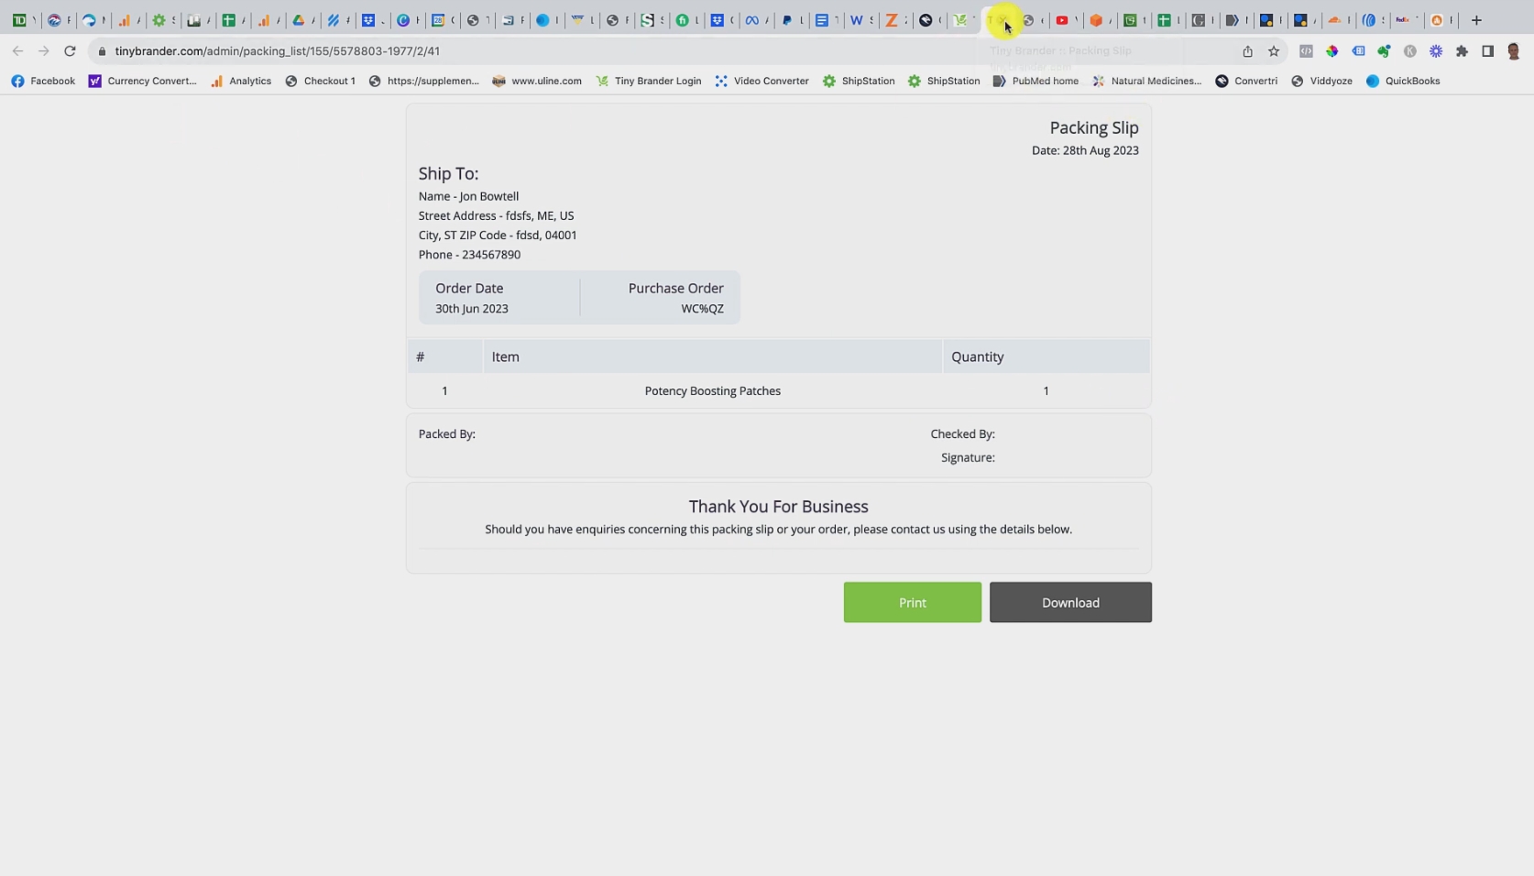The image size is (1534, 876).
Task: Open the Analytics bookmark
Action: click(241, 81)
